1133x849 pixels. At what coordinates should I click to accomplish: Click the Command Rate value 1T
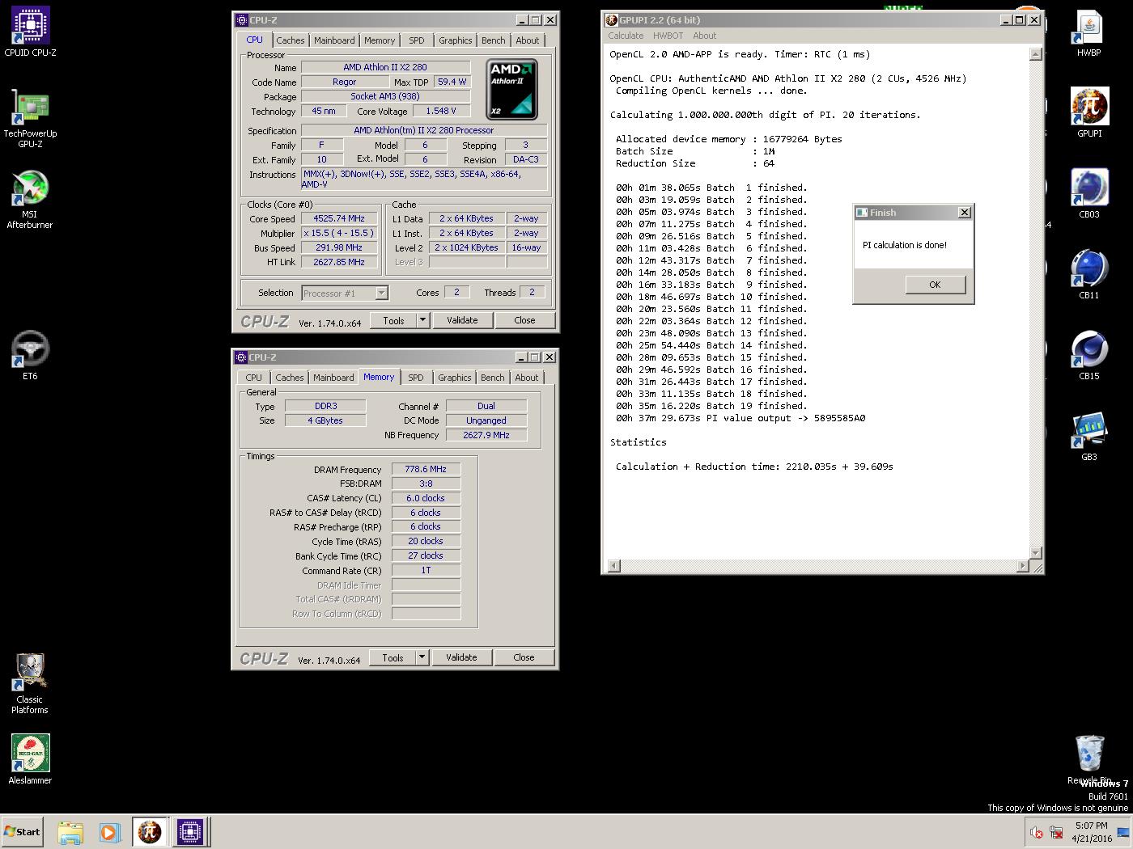pyautogui.click(x=426, y=570)
